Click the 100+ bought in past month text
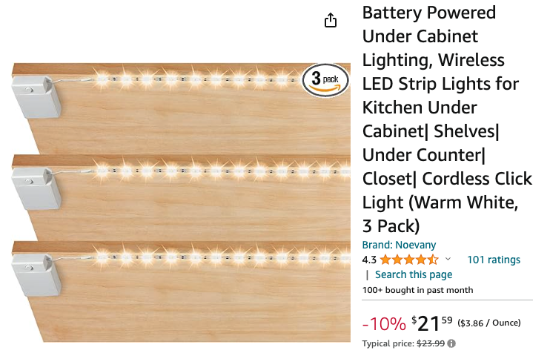This screenshot has width=550, height=356. tap(417, 290)
